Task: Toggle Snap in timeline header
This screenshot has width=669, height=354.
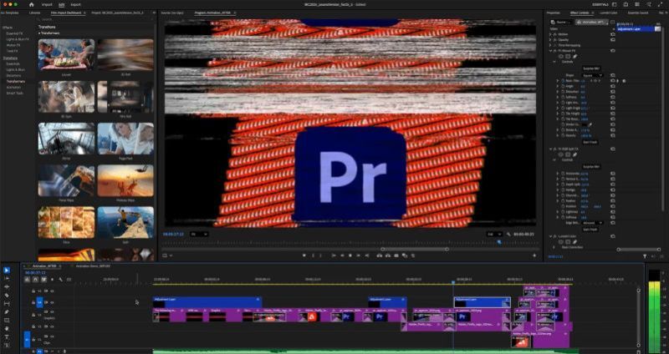Action: (35, 280)
